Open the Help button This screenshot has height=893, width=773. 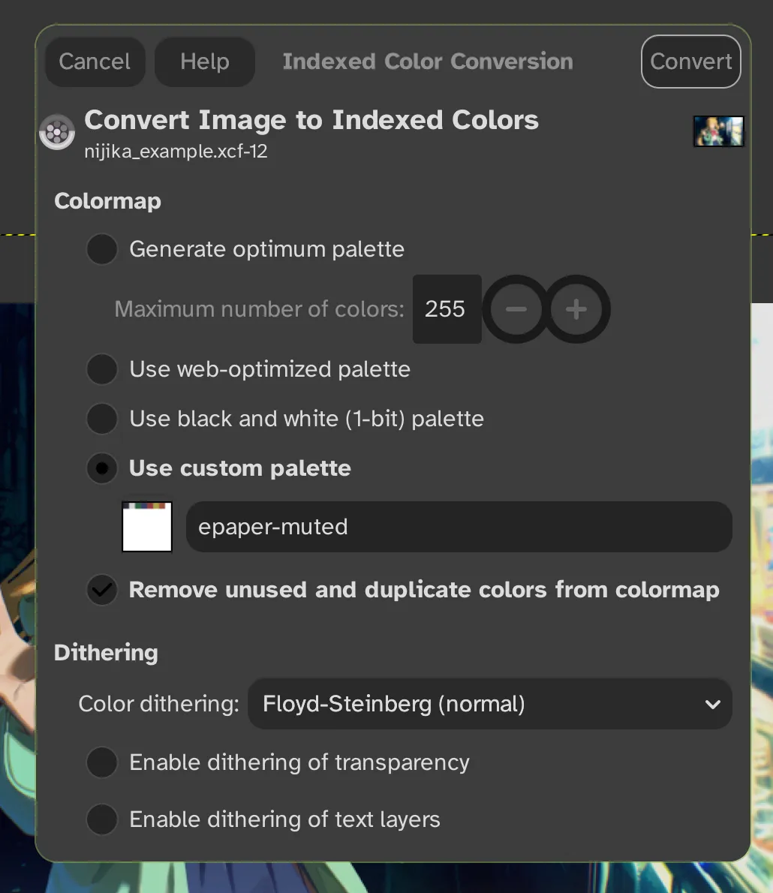[204, 62]
